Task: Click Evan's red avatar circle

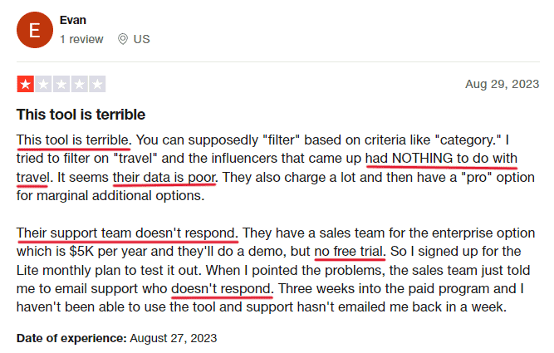Action: (x=35, y=30)
